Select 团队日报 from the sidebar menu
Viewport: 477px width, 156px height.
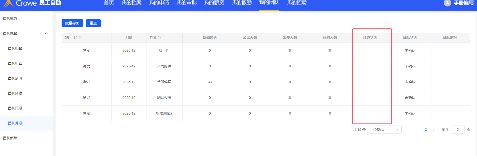(x=15, y=108)
